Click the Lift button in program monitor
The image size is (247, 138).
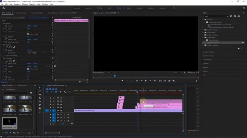click(x=160, y=81)
